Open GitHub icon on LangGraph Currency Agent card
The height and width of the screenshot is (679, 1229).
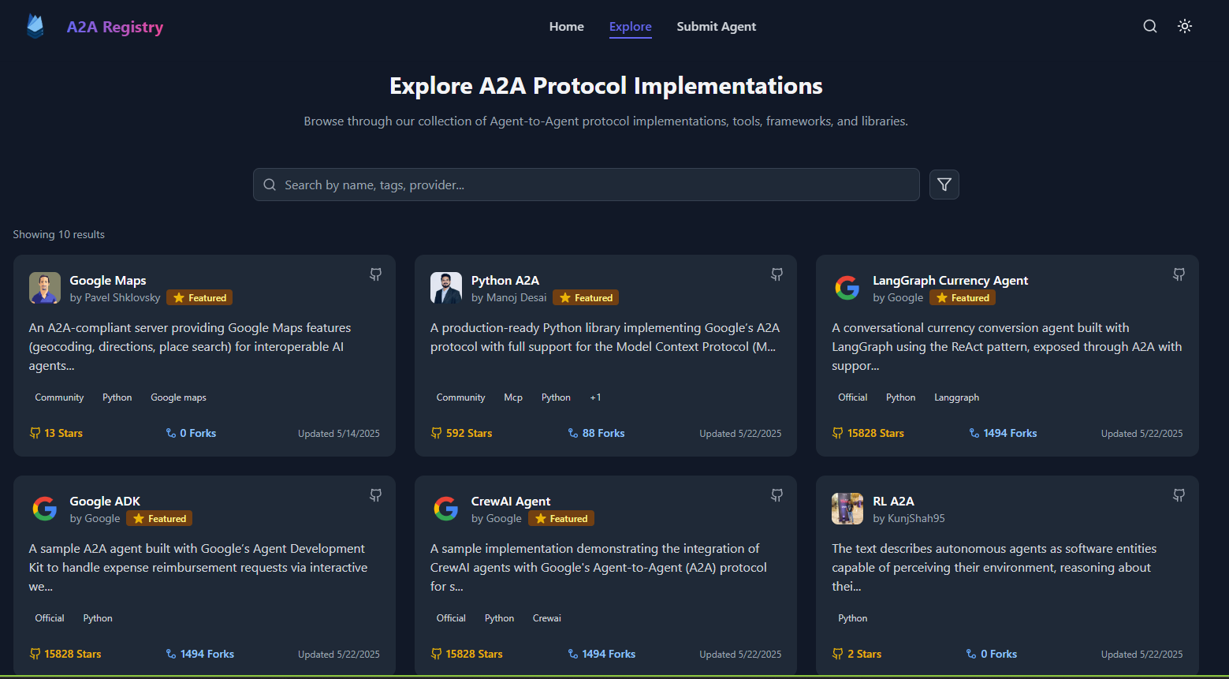point(1179,274)
